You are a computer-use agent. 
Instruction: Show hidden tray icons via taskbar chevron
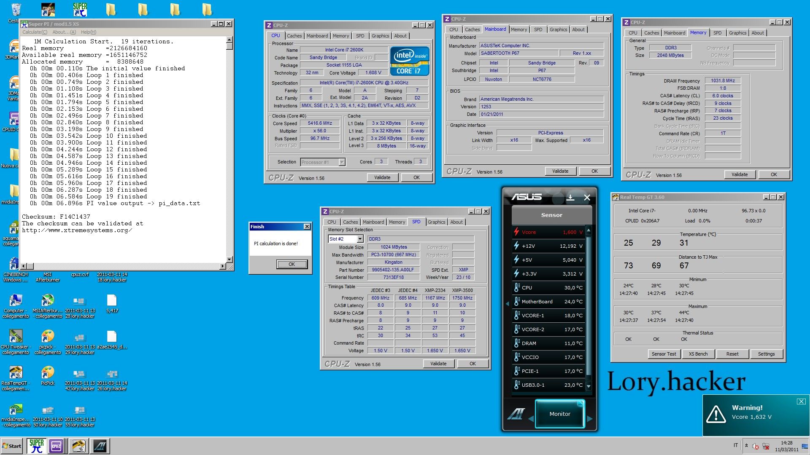coord(746,446)
